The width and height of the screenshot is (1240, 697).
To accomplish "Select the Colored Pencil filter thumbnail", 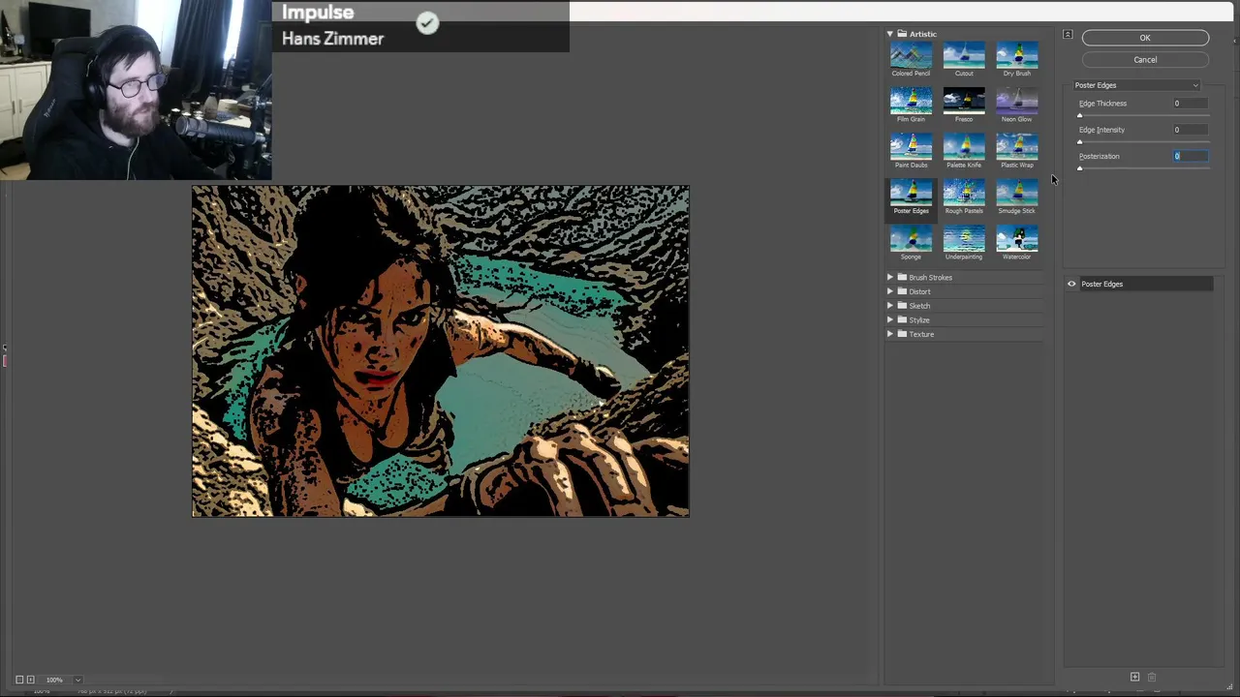I will pyautogui.click(x=911, y=56).
